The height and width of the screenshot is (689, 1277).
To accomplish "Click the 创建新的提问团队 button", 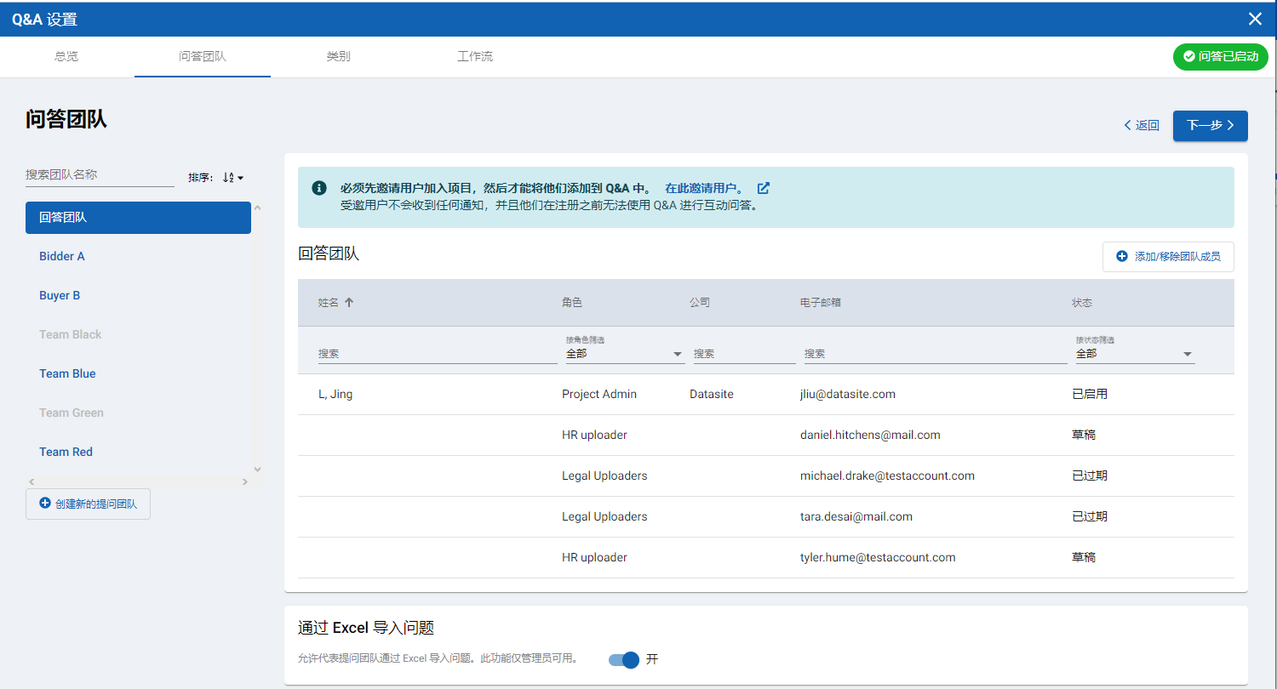I will tap(89, 504).
